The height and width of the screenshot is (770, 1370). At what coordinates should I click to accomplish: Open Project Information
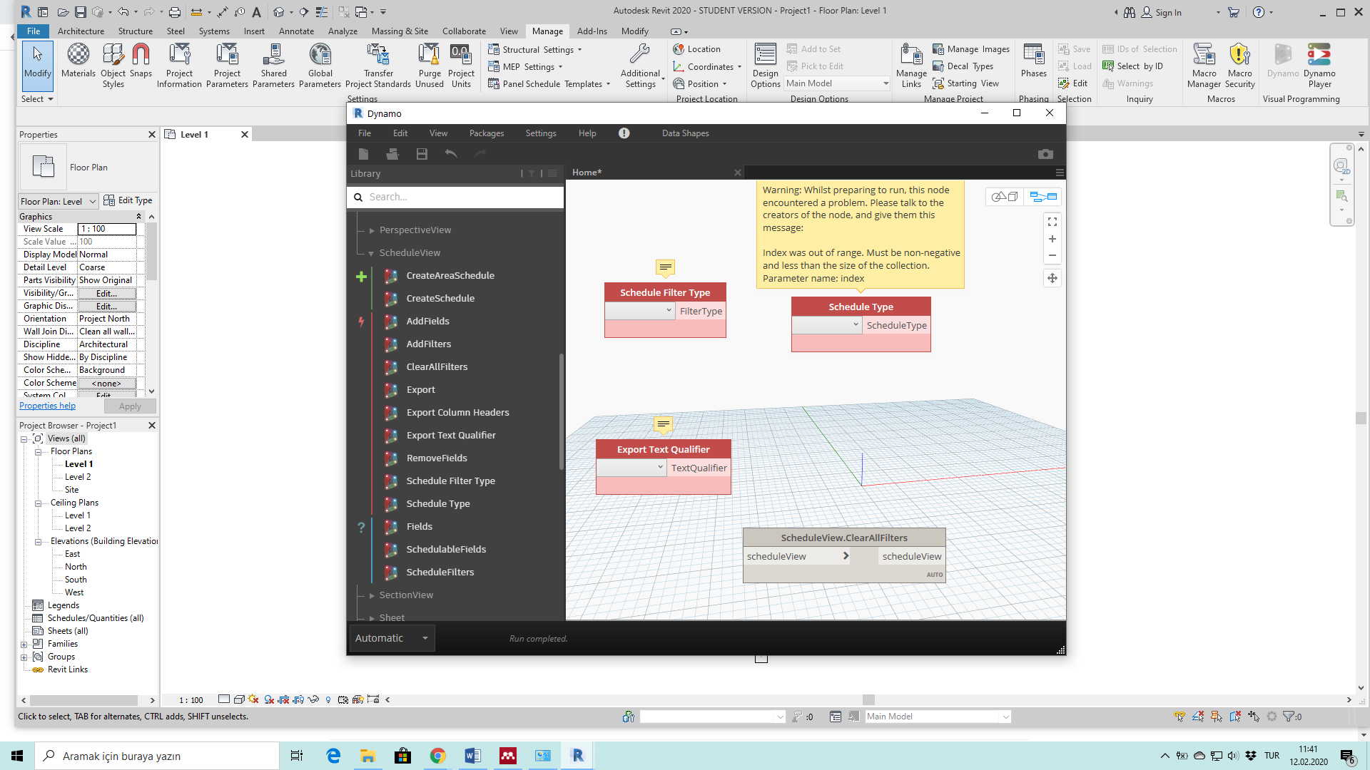click(x=179, y=66)
